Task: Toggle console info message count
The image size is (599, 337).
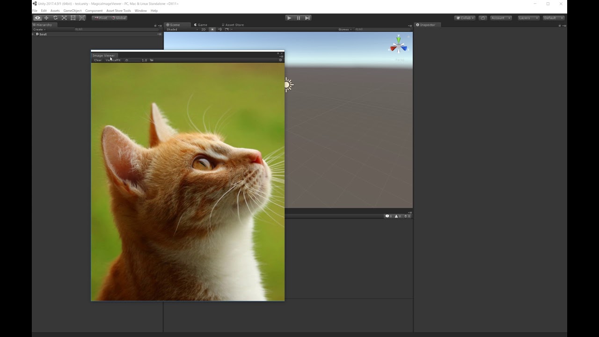Action: point(388,216)
